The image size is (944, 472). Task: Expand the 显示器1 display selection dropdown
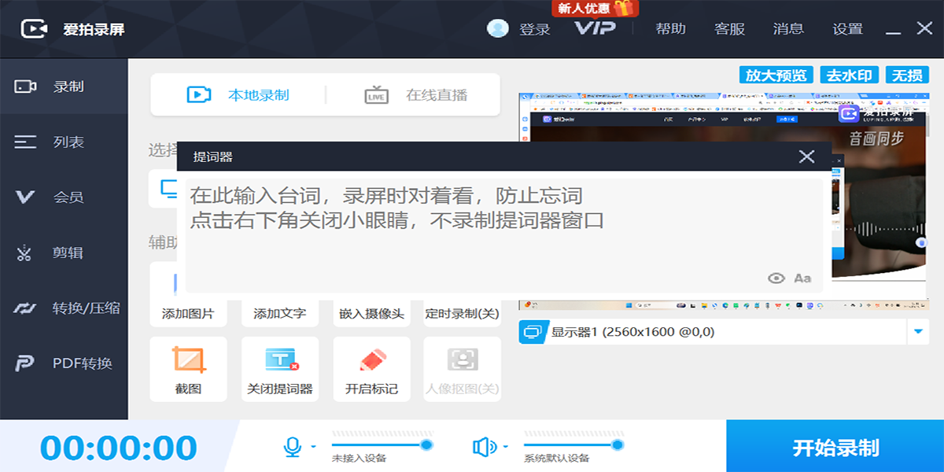click(x=917, y=332)
